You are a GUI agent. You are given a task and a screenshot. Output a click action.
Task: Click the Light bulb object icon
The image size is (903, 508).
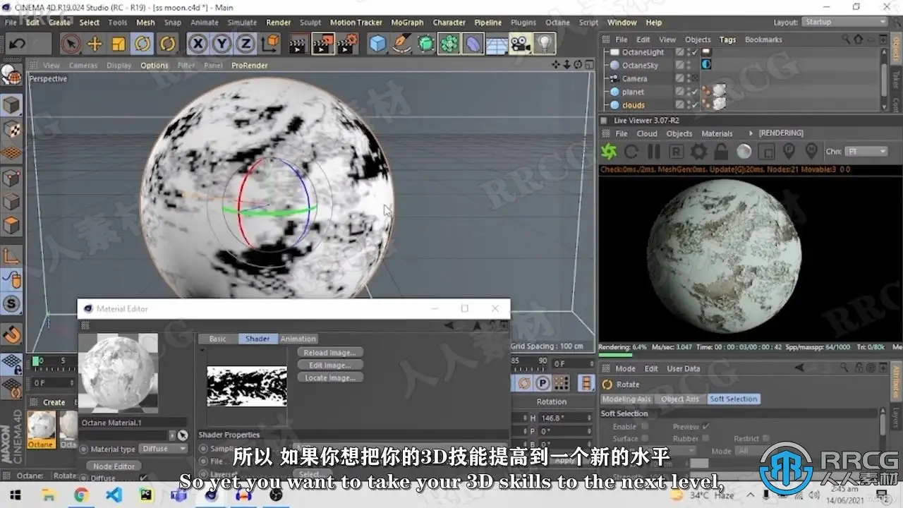(x=544, y=44)
